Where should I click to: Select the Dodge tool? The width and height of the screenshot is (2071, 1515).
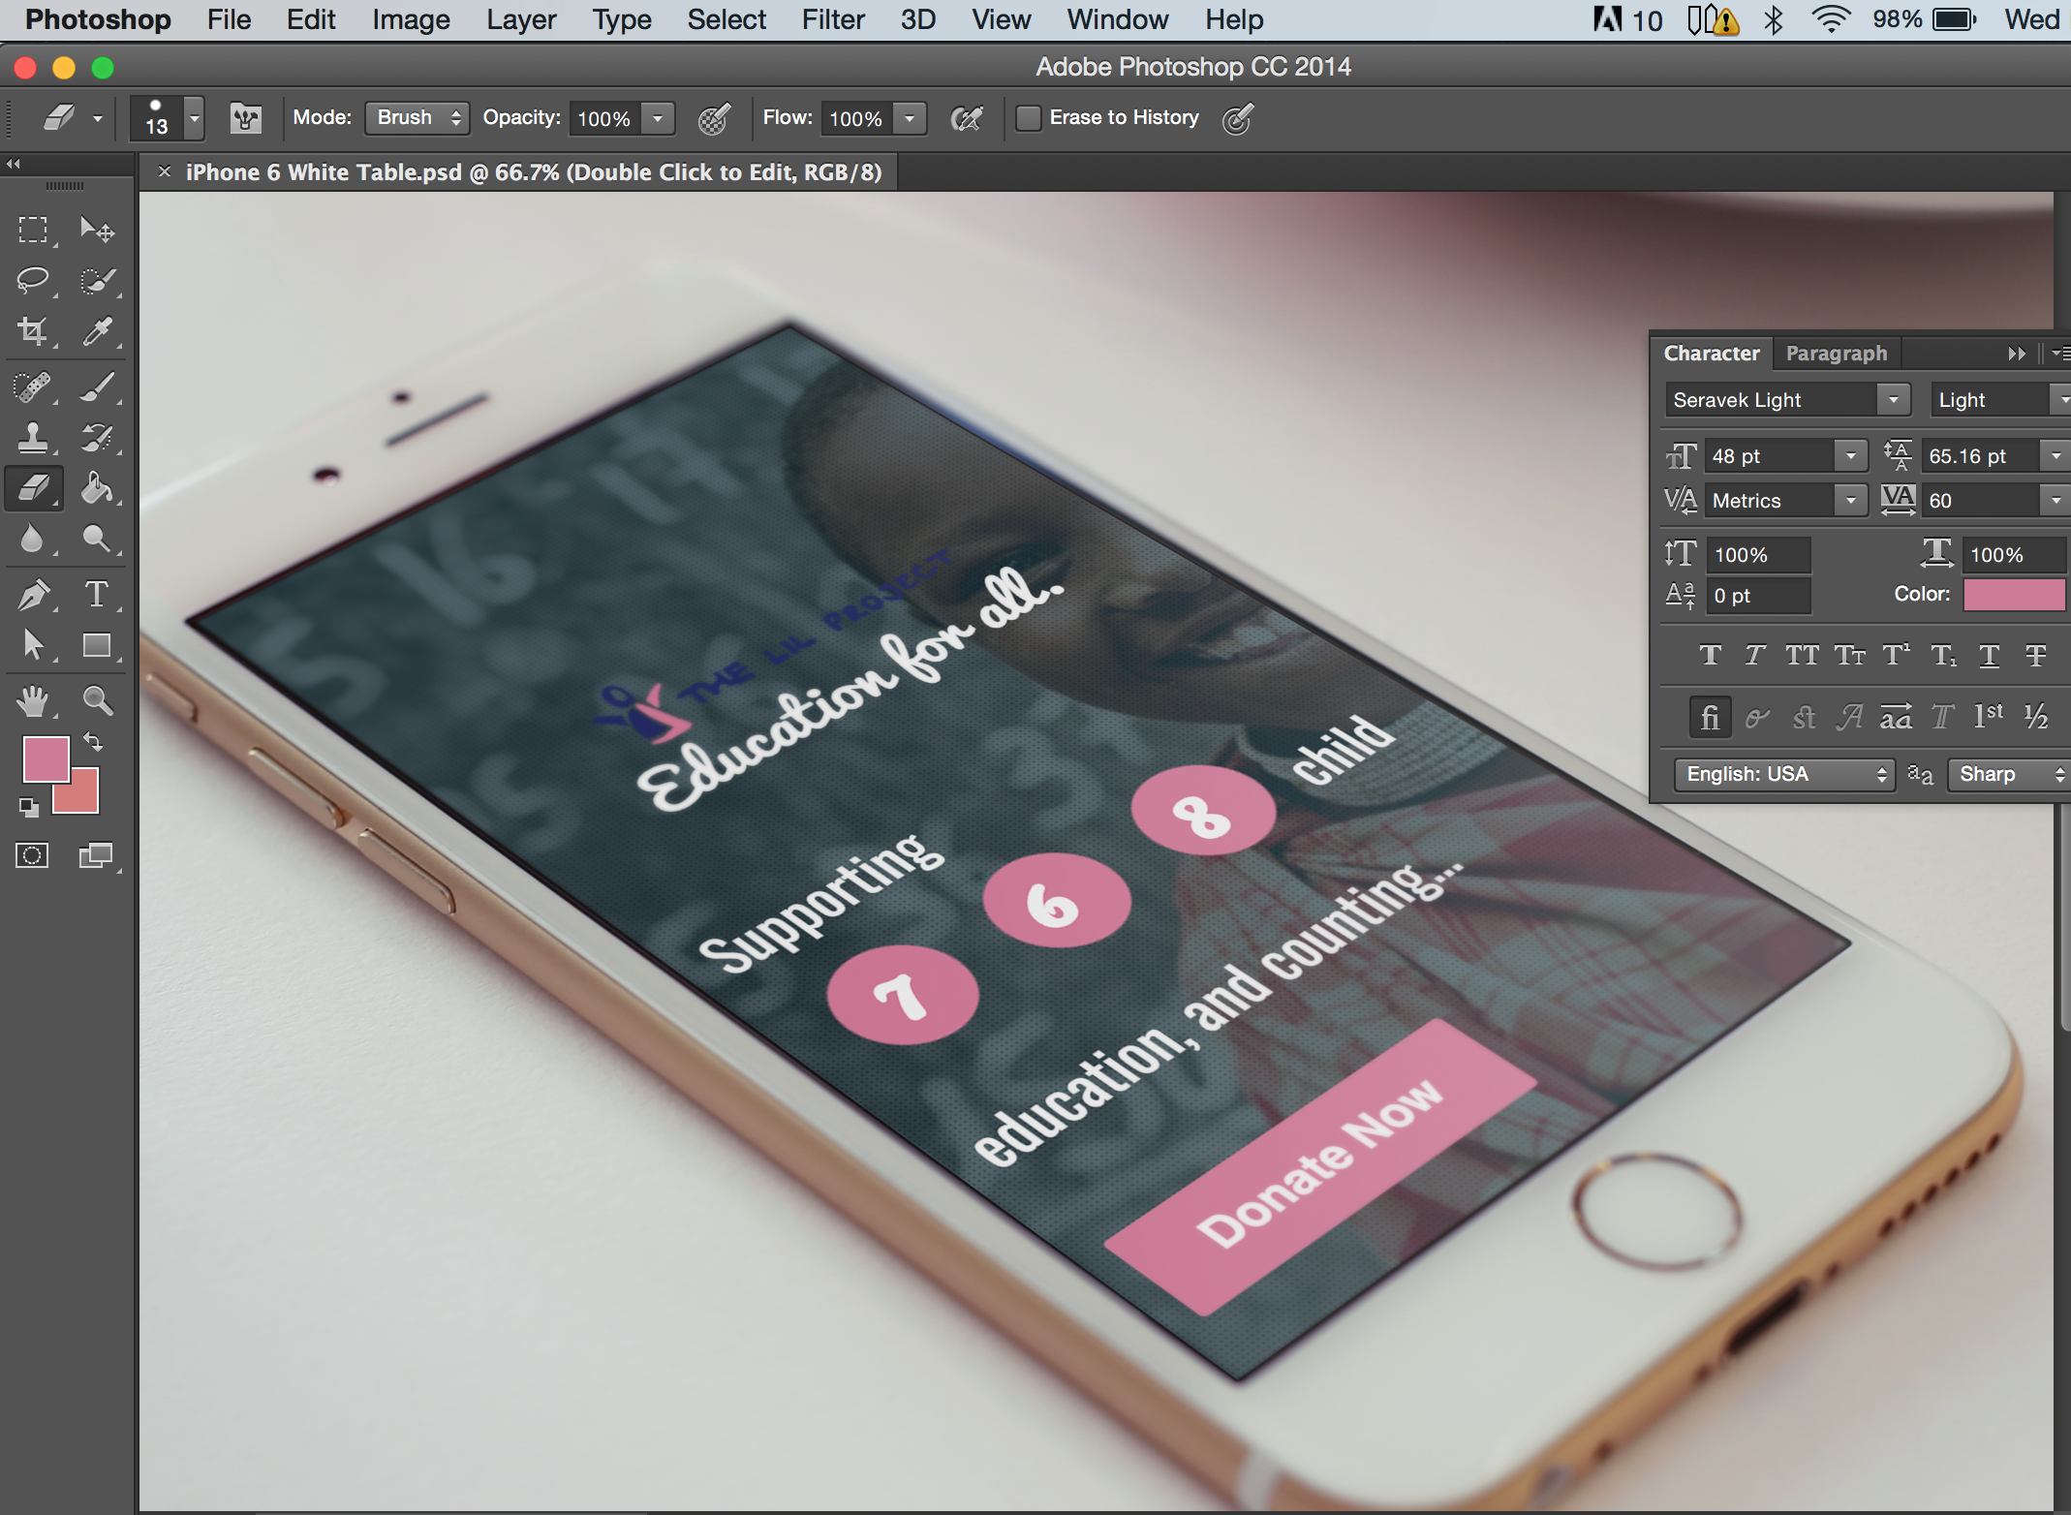[x=97, y=539]
